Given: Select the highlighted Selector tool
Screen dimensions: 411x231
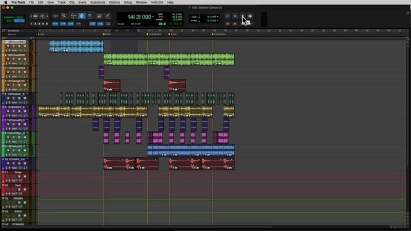Looking at the screenshot, I should [82, 16].
